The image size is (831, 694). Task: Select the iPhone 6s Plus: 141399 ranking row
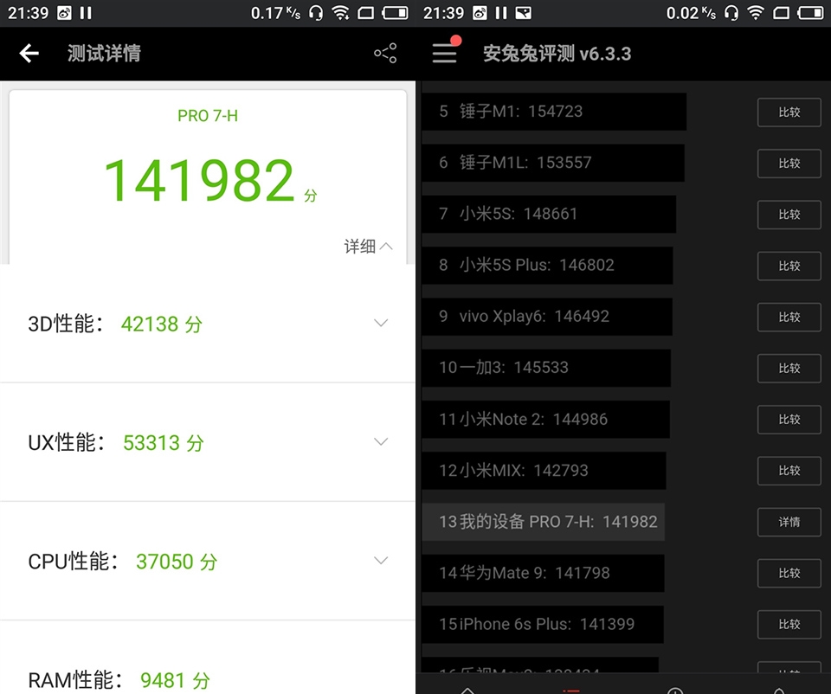[543, 624]
